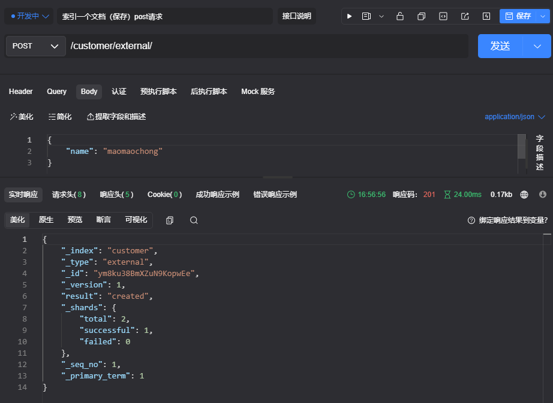Open the Cookie(0) tab
The image size is (553, 403).
164,195
